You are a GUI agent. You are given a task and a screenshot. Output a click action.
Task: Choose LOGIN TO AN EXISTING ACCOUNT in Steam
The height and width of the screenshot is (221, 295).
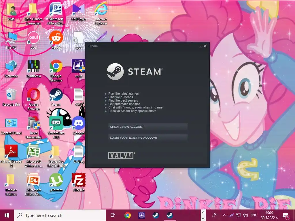click(x=148, y=138)
